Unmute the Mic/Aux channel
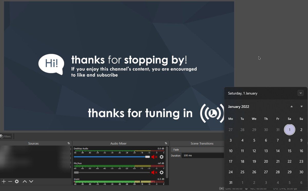The width and height of the screenshot is (308, 191). coord(154,173)
